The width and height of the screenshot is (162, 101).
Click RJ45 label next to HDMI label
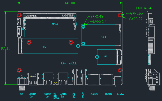click(94, 94)
